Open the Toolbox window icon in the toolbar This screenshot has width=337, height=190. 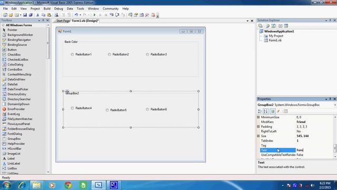point(147,15)
